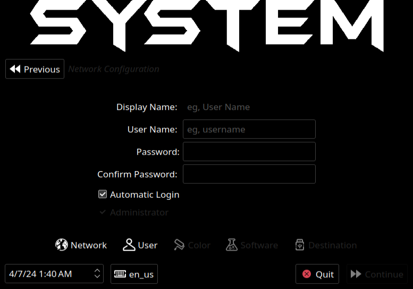Click the Software flask icon

[231, 245]
